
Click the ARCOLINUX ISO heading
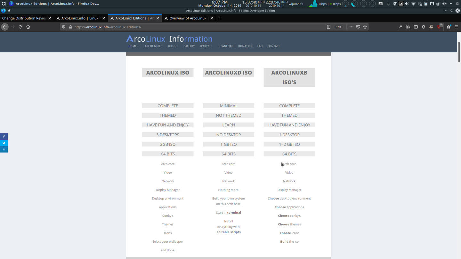[x=168, y=73]
